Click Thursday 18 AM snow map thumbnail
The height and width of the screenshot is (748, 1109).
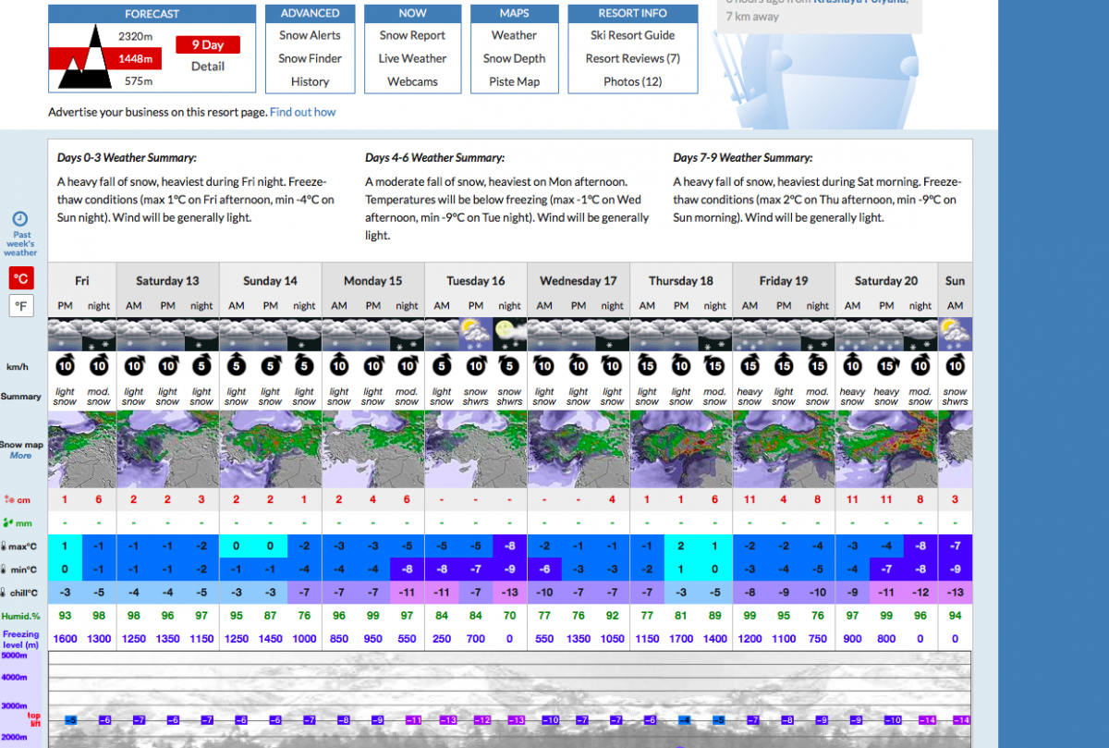pyautogui.click(x=647, y=449)
